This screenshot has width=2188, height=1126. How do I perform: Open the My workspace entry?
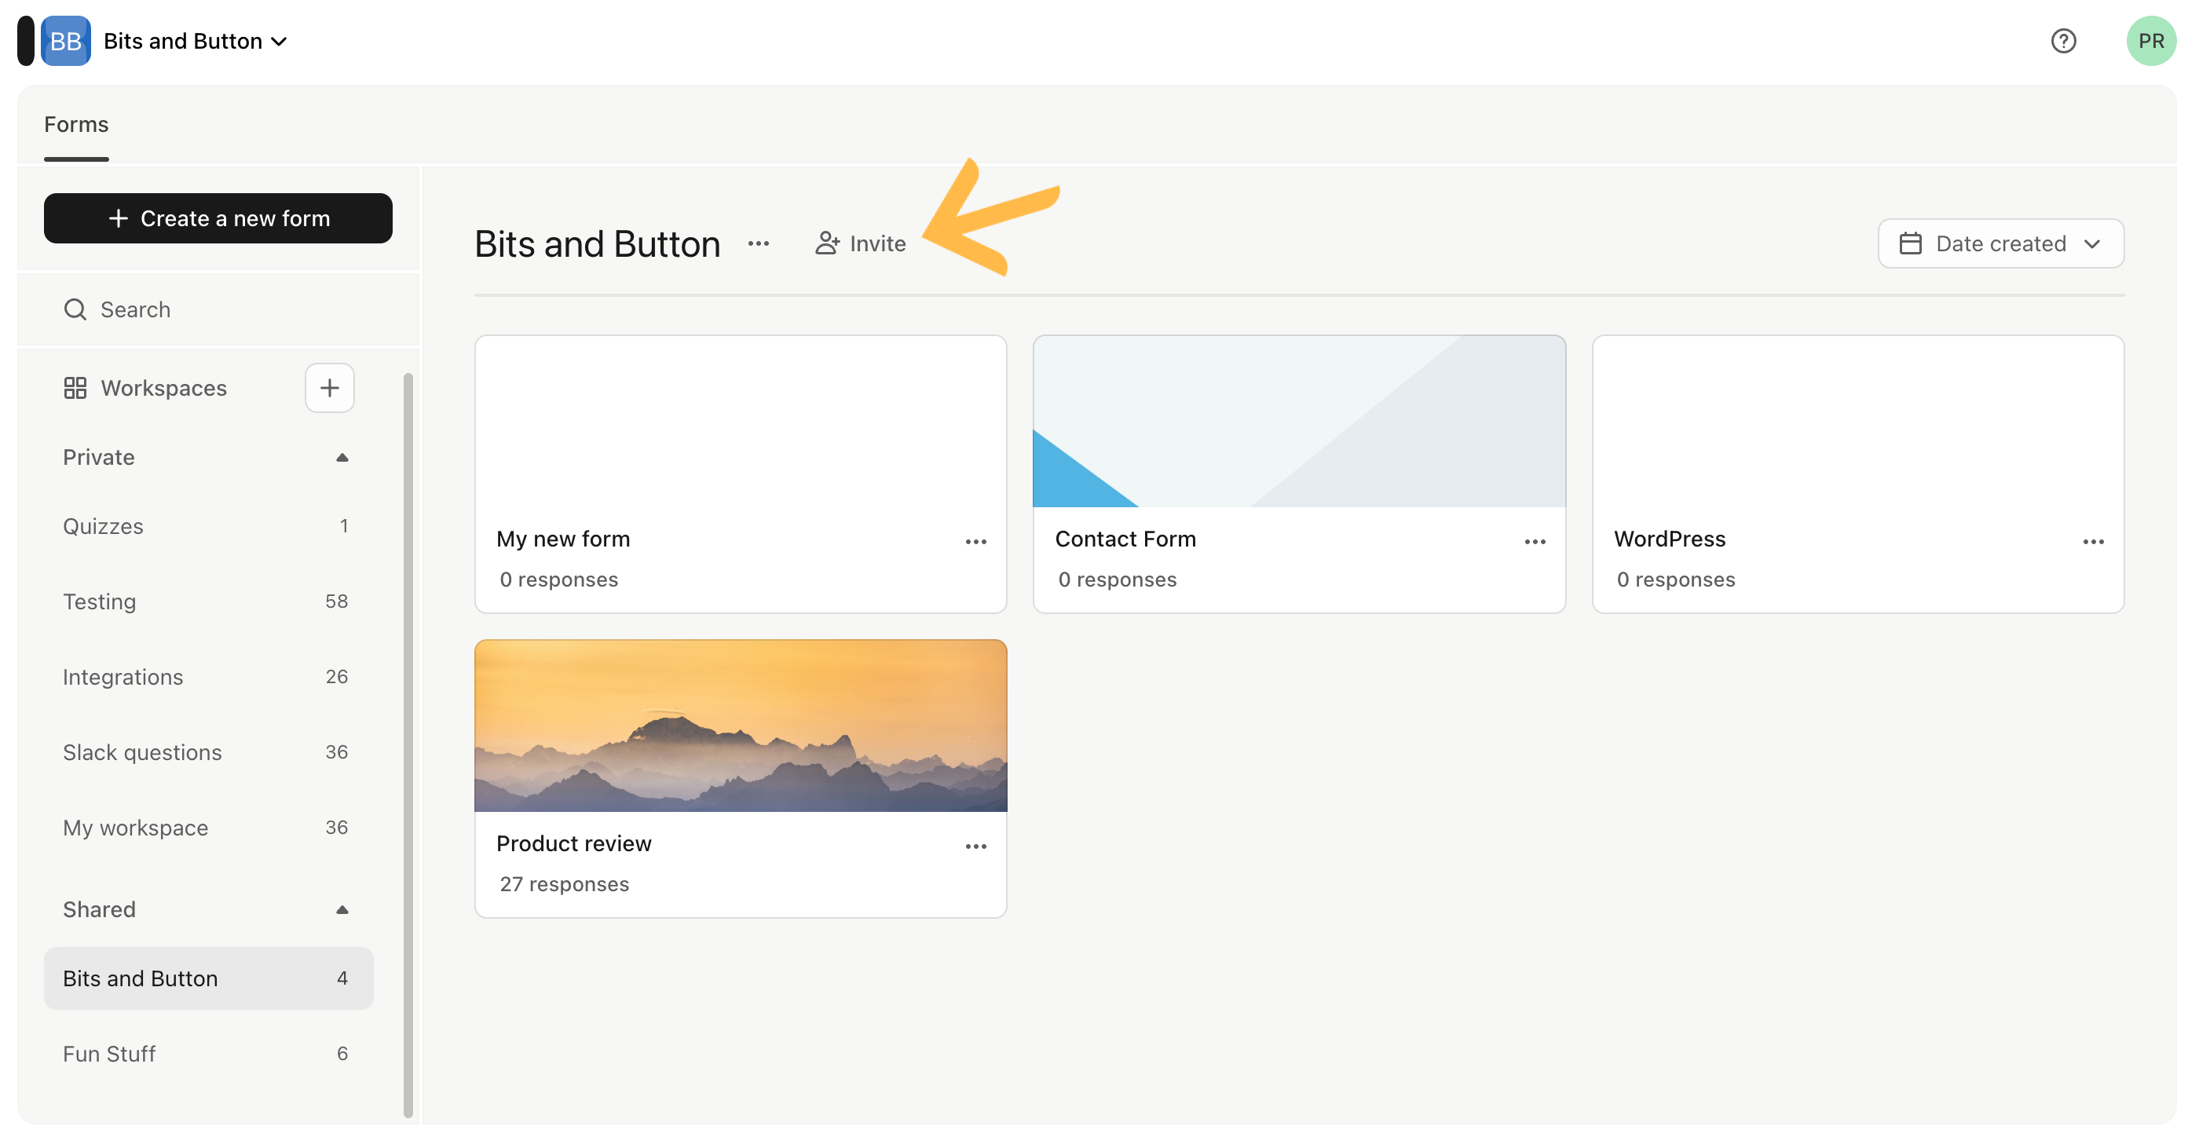(208, 828)
